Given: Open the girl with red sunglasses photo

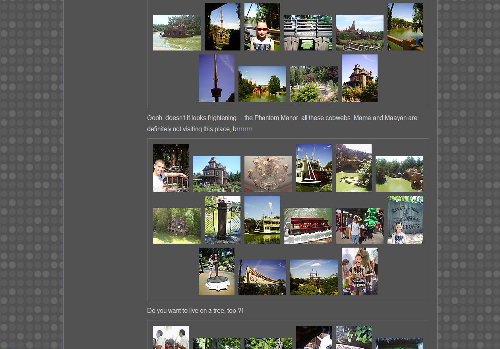Looking at the screenshot, I should (x=262, y=27).
